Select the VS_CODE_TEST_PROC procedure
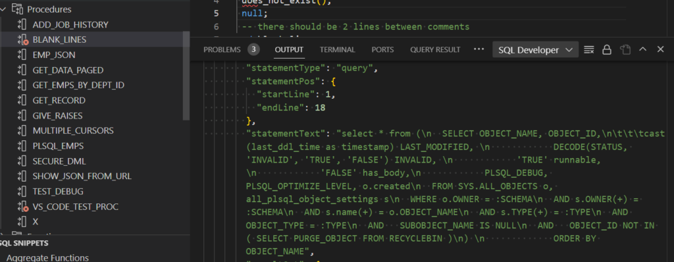This screenshot has width=674, height=262. (75, 207)
